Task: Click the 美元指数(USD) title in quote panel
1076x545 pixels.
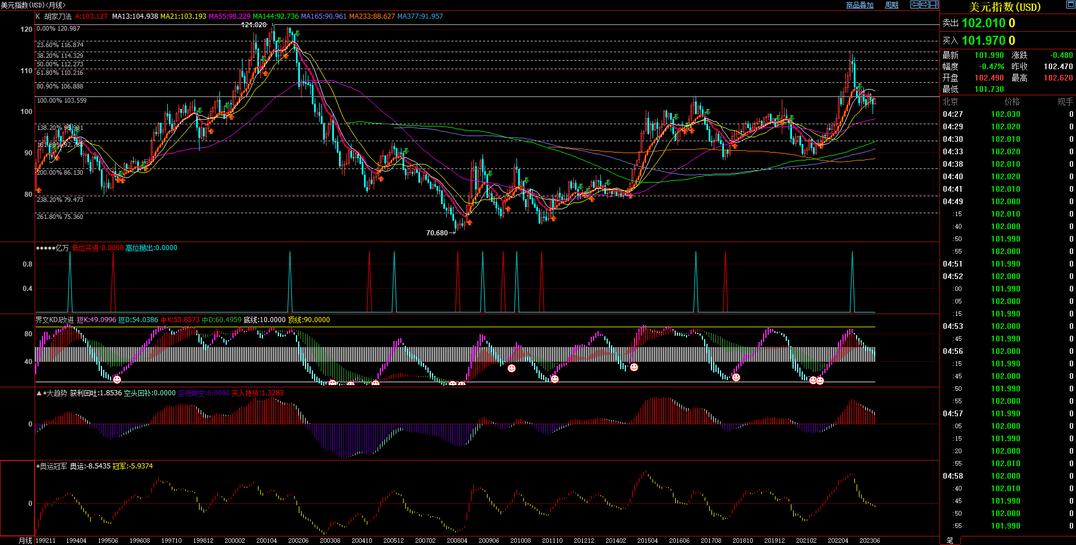Action: click(x=1005, y=7)
